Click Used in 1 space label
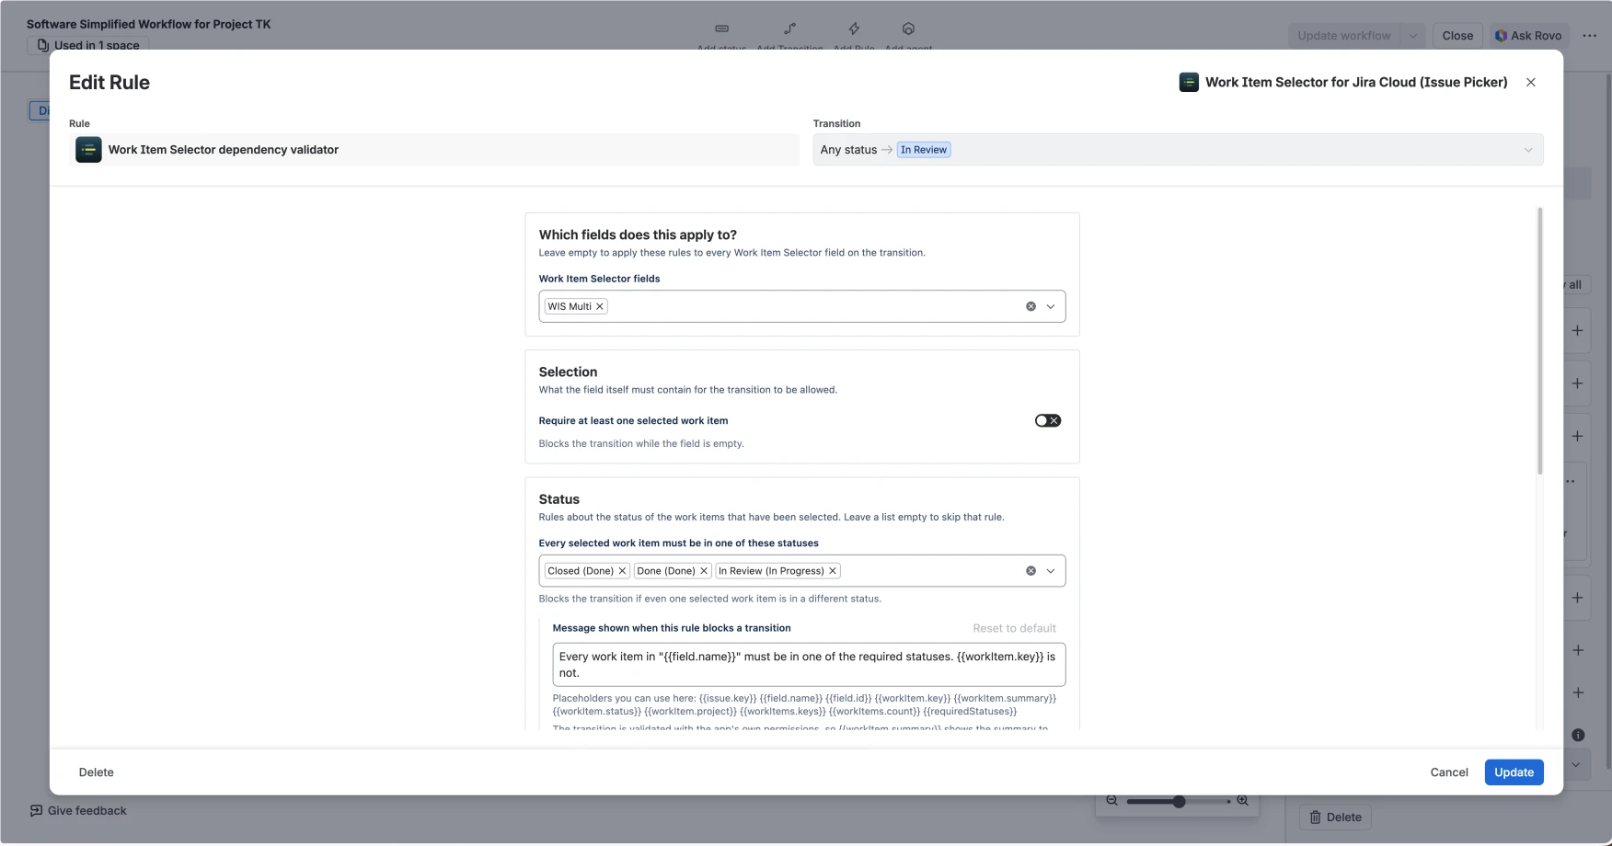1612x846 pixels. click(x=88, y=45)
